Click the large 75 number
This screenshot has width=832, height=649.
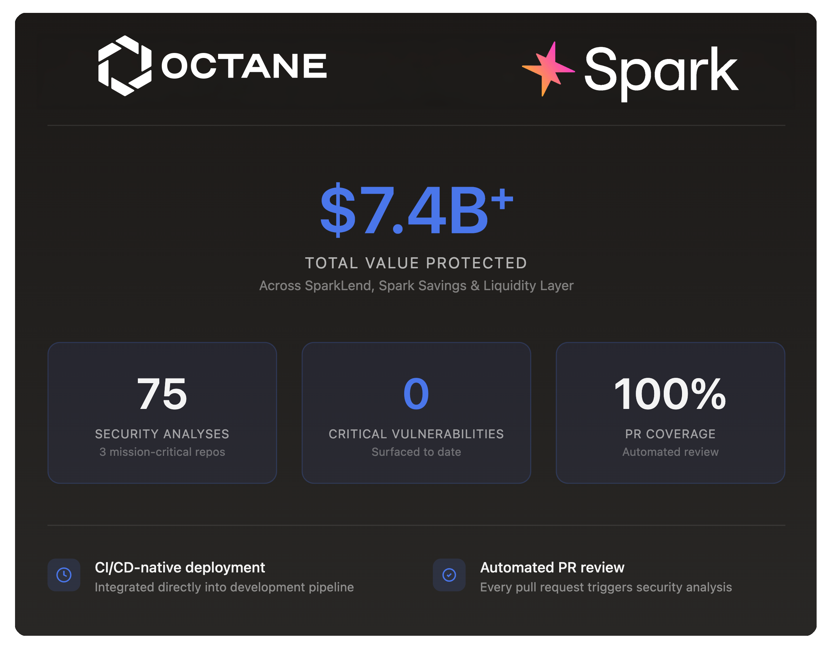[162, 394]
